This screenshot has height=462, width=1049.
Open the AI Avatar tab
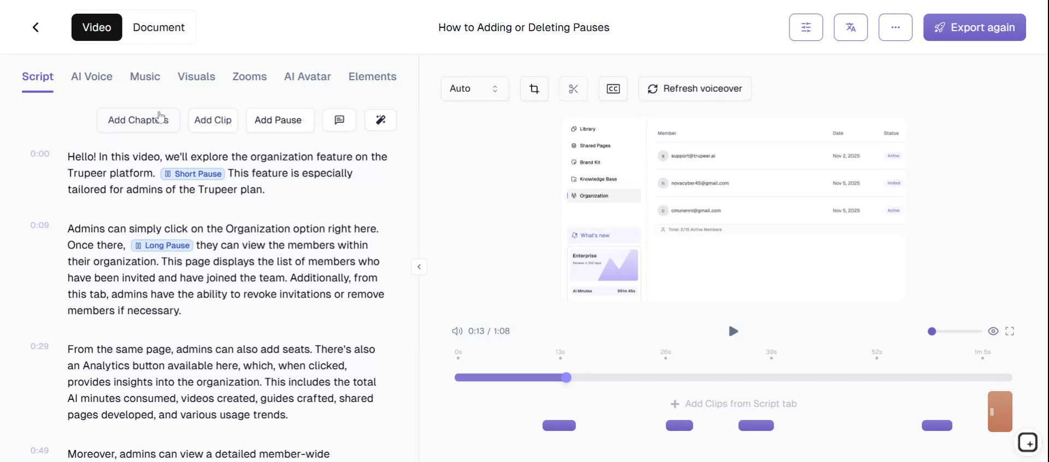[308, 76]
